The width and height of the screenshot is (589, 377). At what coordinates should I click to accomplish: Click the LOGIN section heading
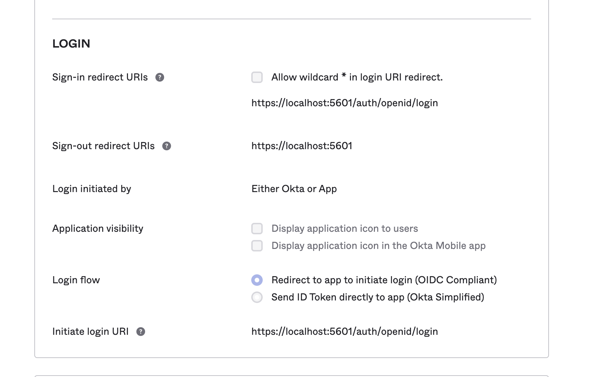click(x=71, y=44)
